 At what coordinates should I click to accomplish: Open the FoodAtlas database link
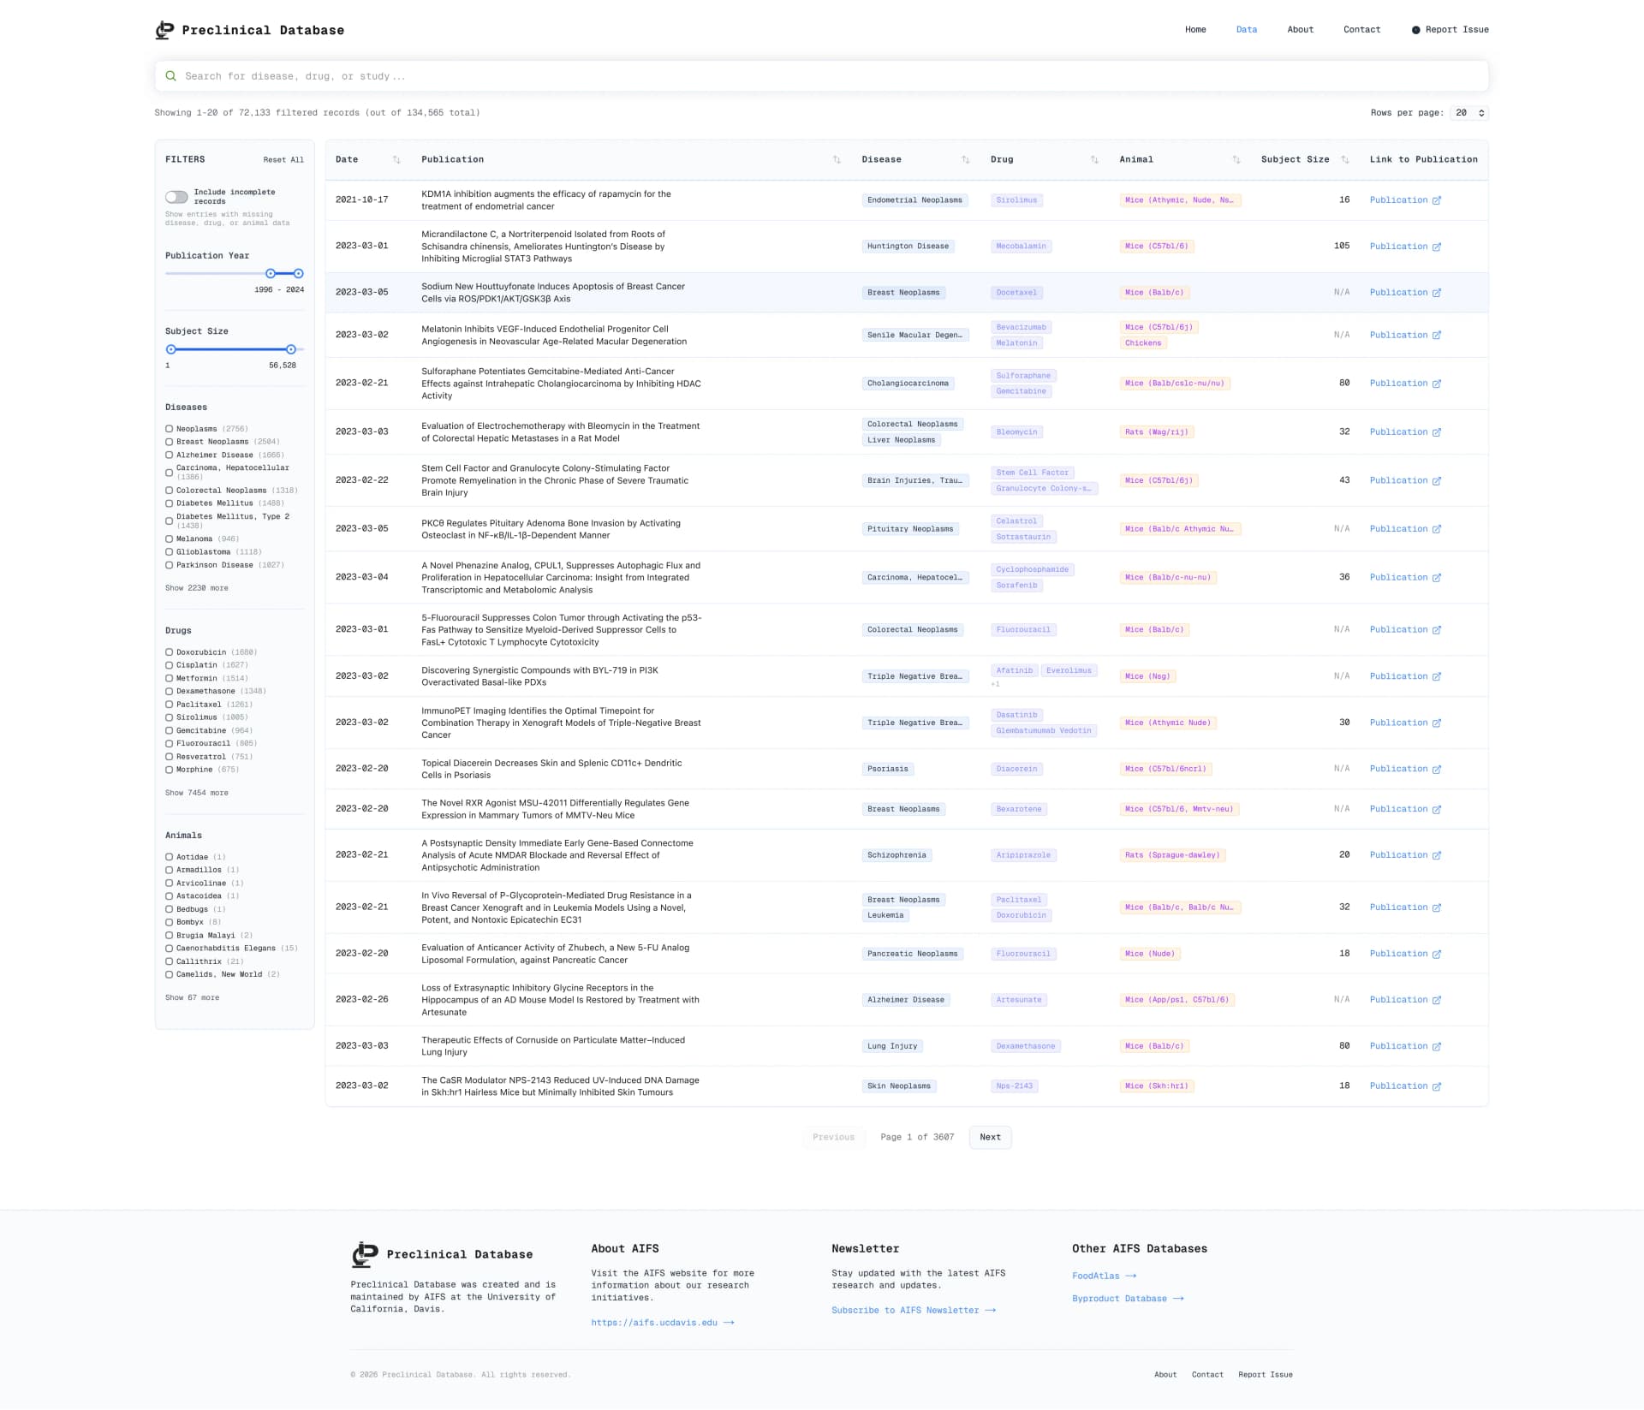pyautogui.click(x=1099, y=1276)
